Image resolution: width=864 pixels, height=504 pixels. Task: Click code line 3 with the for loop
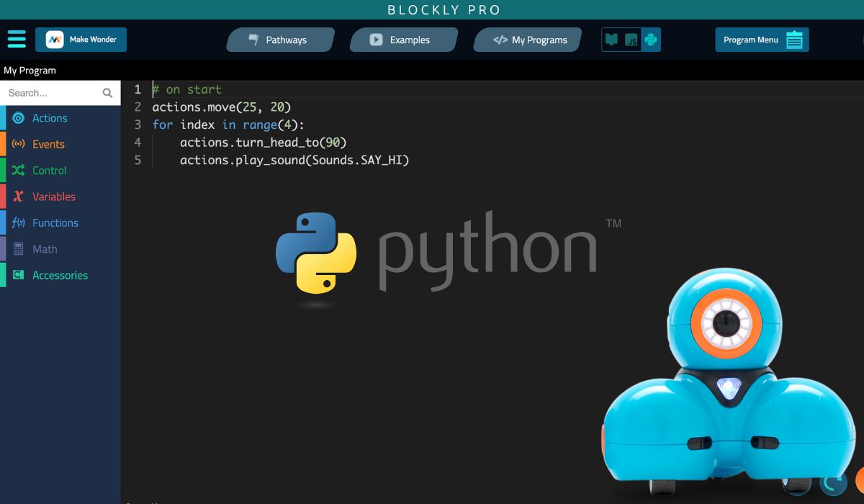[x=228, y=125]
